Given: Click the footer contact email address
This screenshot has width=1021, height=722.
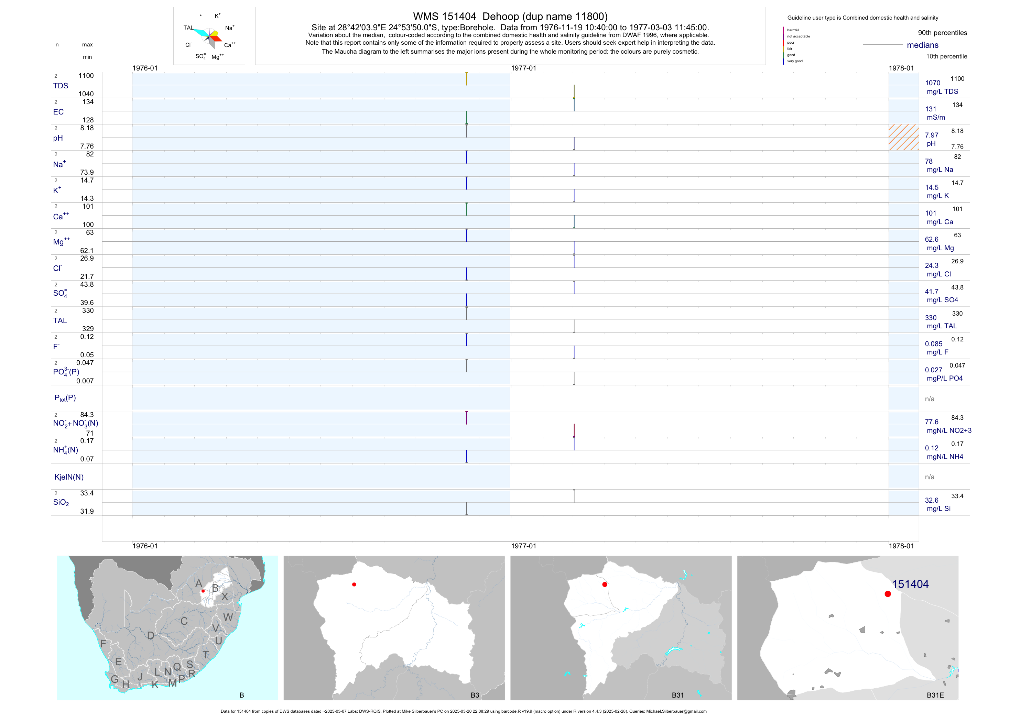Looking at the screenshot, I should (676, 711).
